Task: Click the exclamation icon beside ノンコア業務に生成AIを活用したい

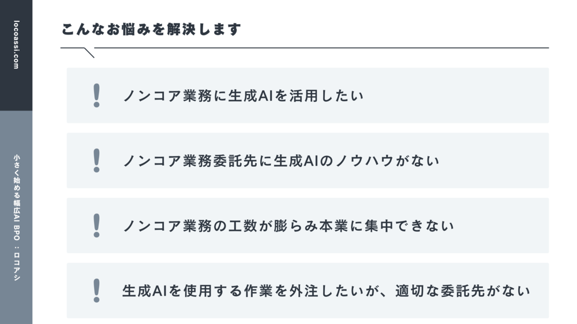Action: pyautogui.click(x=96, y=96)
